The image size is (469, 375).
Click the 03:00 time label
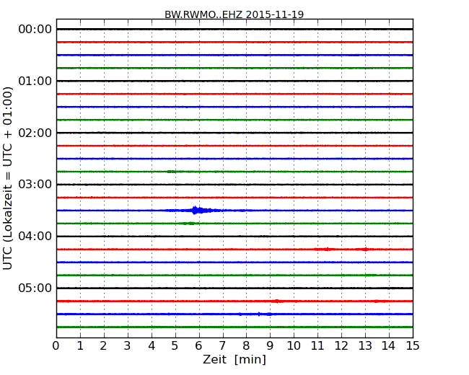(x=35, y=185)
